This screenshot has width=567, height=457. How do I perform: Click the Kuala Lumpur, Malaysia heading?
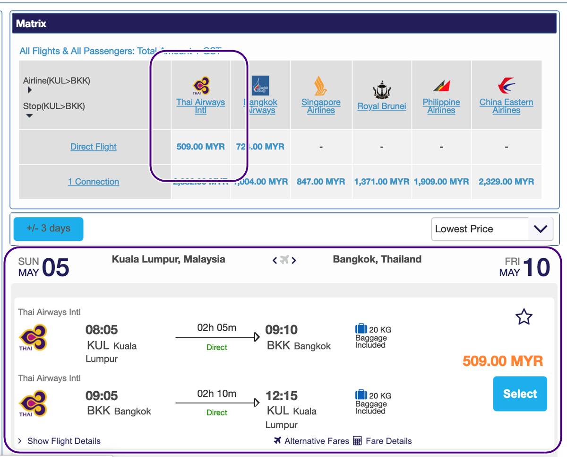[169, 259]
